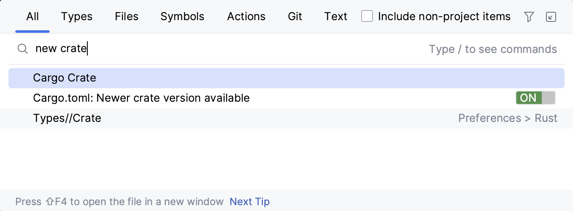573x211 pixels.
Task: Switch to the Actions tab
Action: (246, 17)
